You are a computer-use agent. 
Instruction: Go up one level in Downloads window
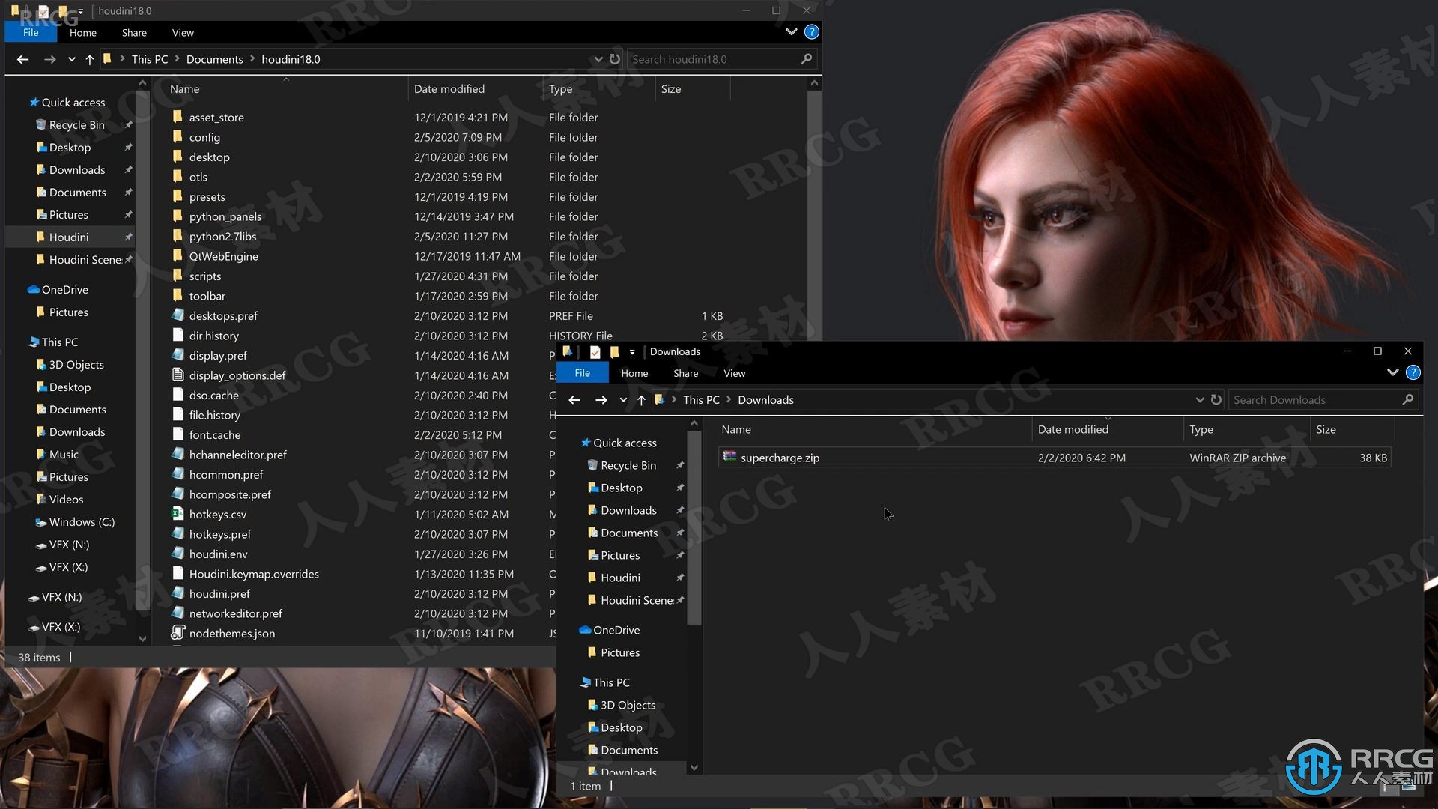tap(641, 400)
